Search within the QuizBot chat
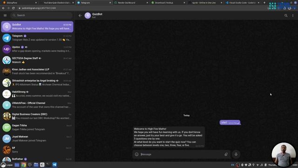The width and height of the screenshot is (298, 168). click(x=286, y=15)
